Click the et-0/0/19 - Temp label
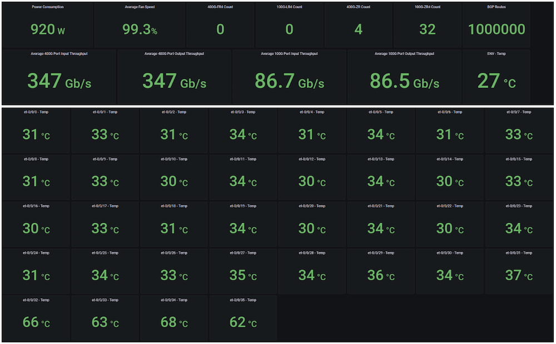Viewport: 556px width, 344px height. (x=243, y=206)
